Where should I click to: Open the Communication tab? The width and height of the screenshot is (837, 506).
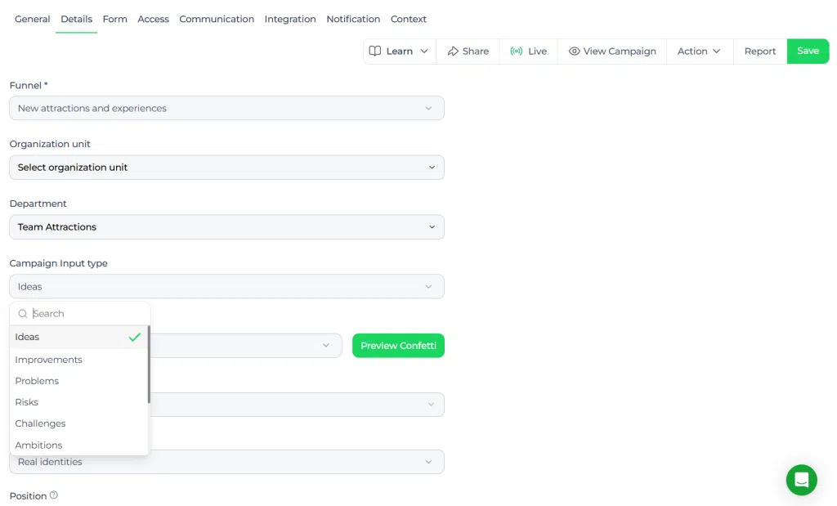coord(217,20)
